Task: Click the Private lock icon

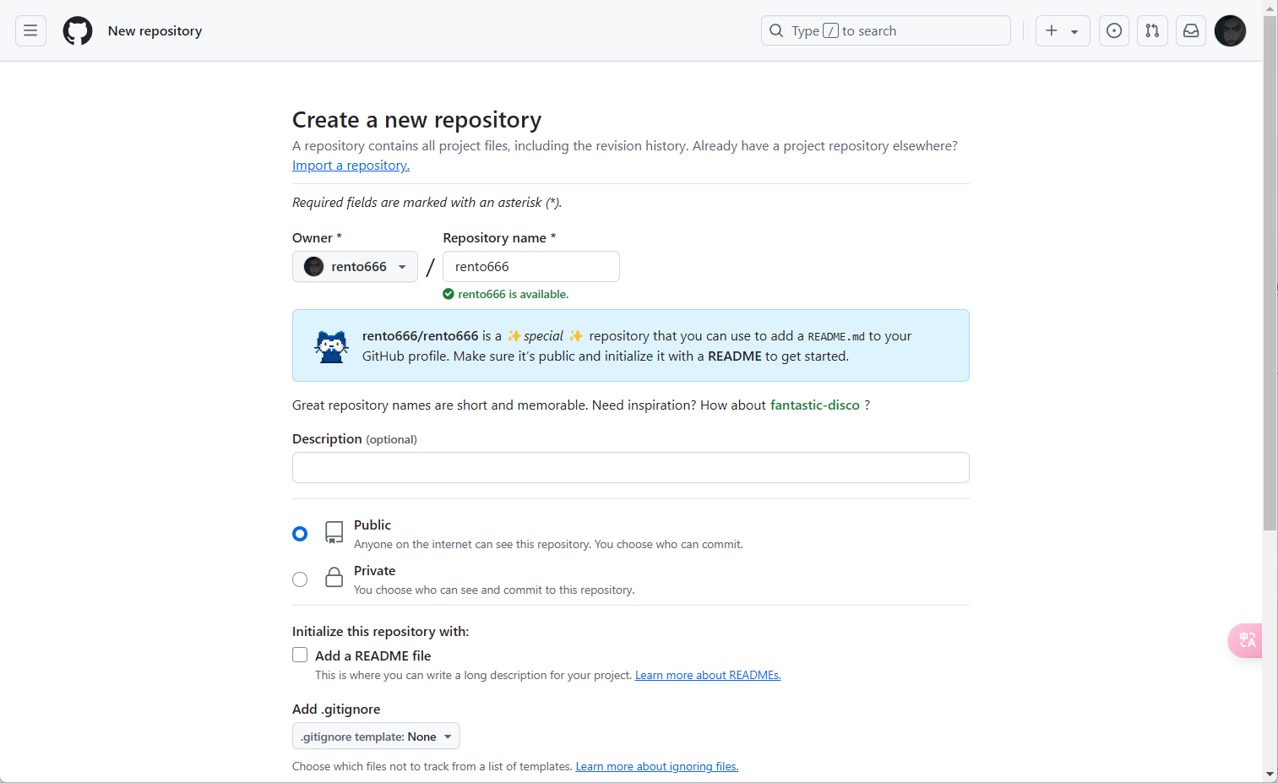Action: tap(334, 578)
